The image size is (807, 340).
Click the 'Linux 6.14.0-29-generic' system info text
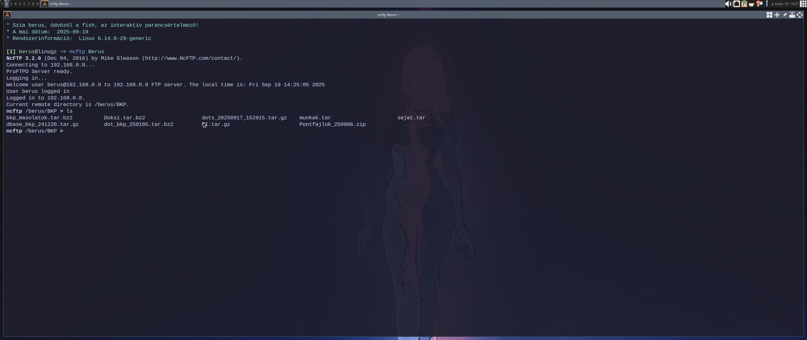(x=115, y=38)
